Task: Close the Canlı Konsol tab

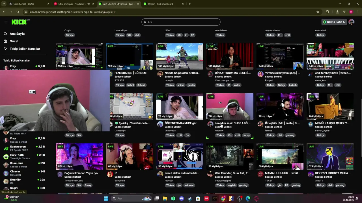Action: (48, 4)
